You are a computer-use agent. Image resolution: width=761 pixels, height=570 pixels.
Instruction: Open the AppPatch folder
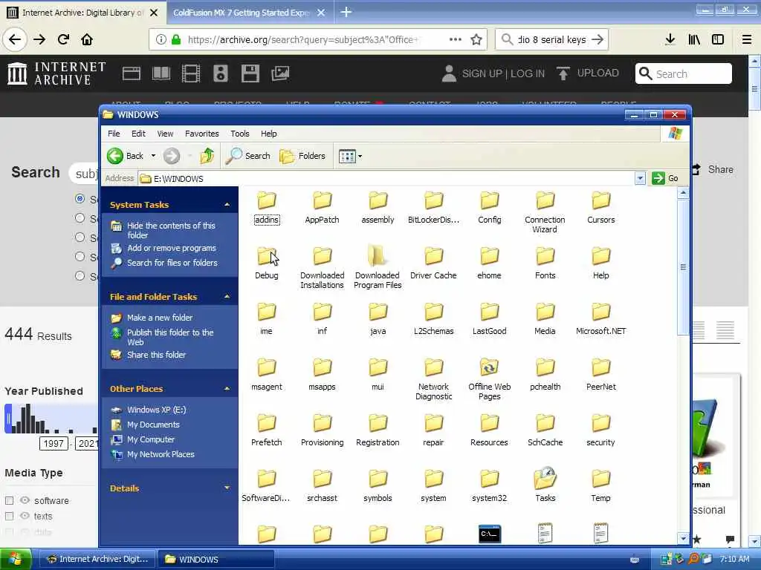click(322, 208)
